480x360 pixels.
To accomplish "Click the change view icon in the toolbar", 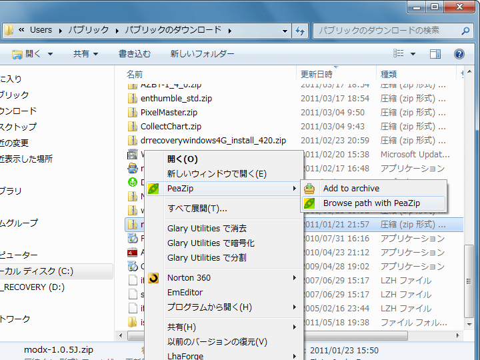I will coord(398,53).
